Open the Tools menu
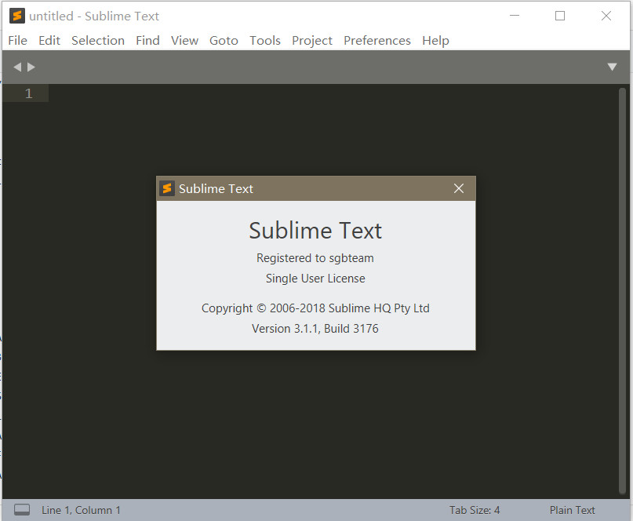This screenshot has height=521, width=633. (265, 40)
